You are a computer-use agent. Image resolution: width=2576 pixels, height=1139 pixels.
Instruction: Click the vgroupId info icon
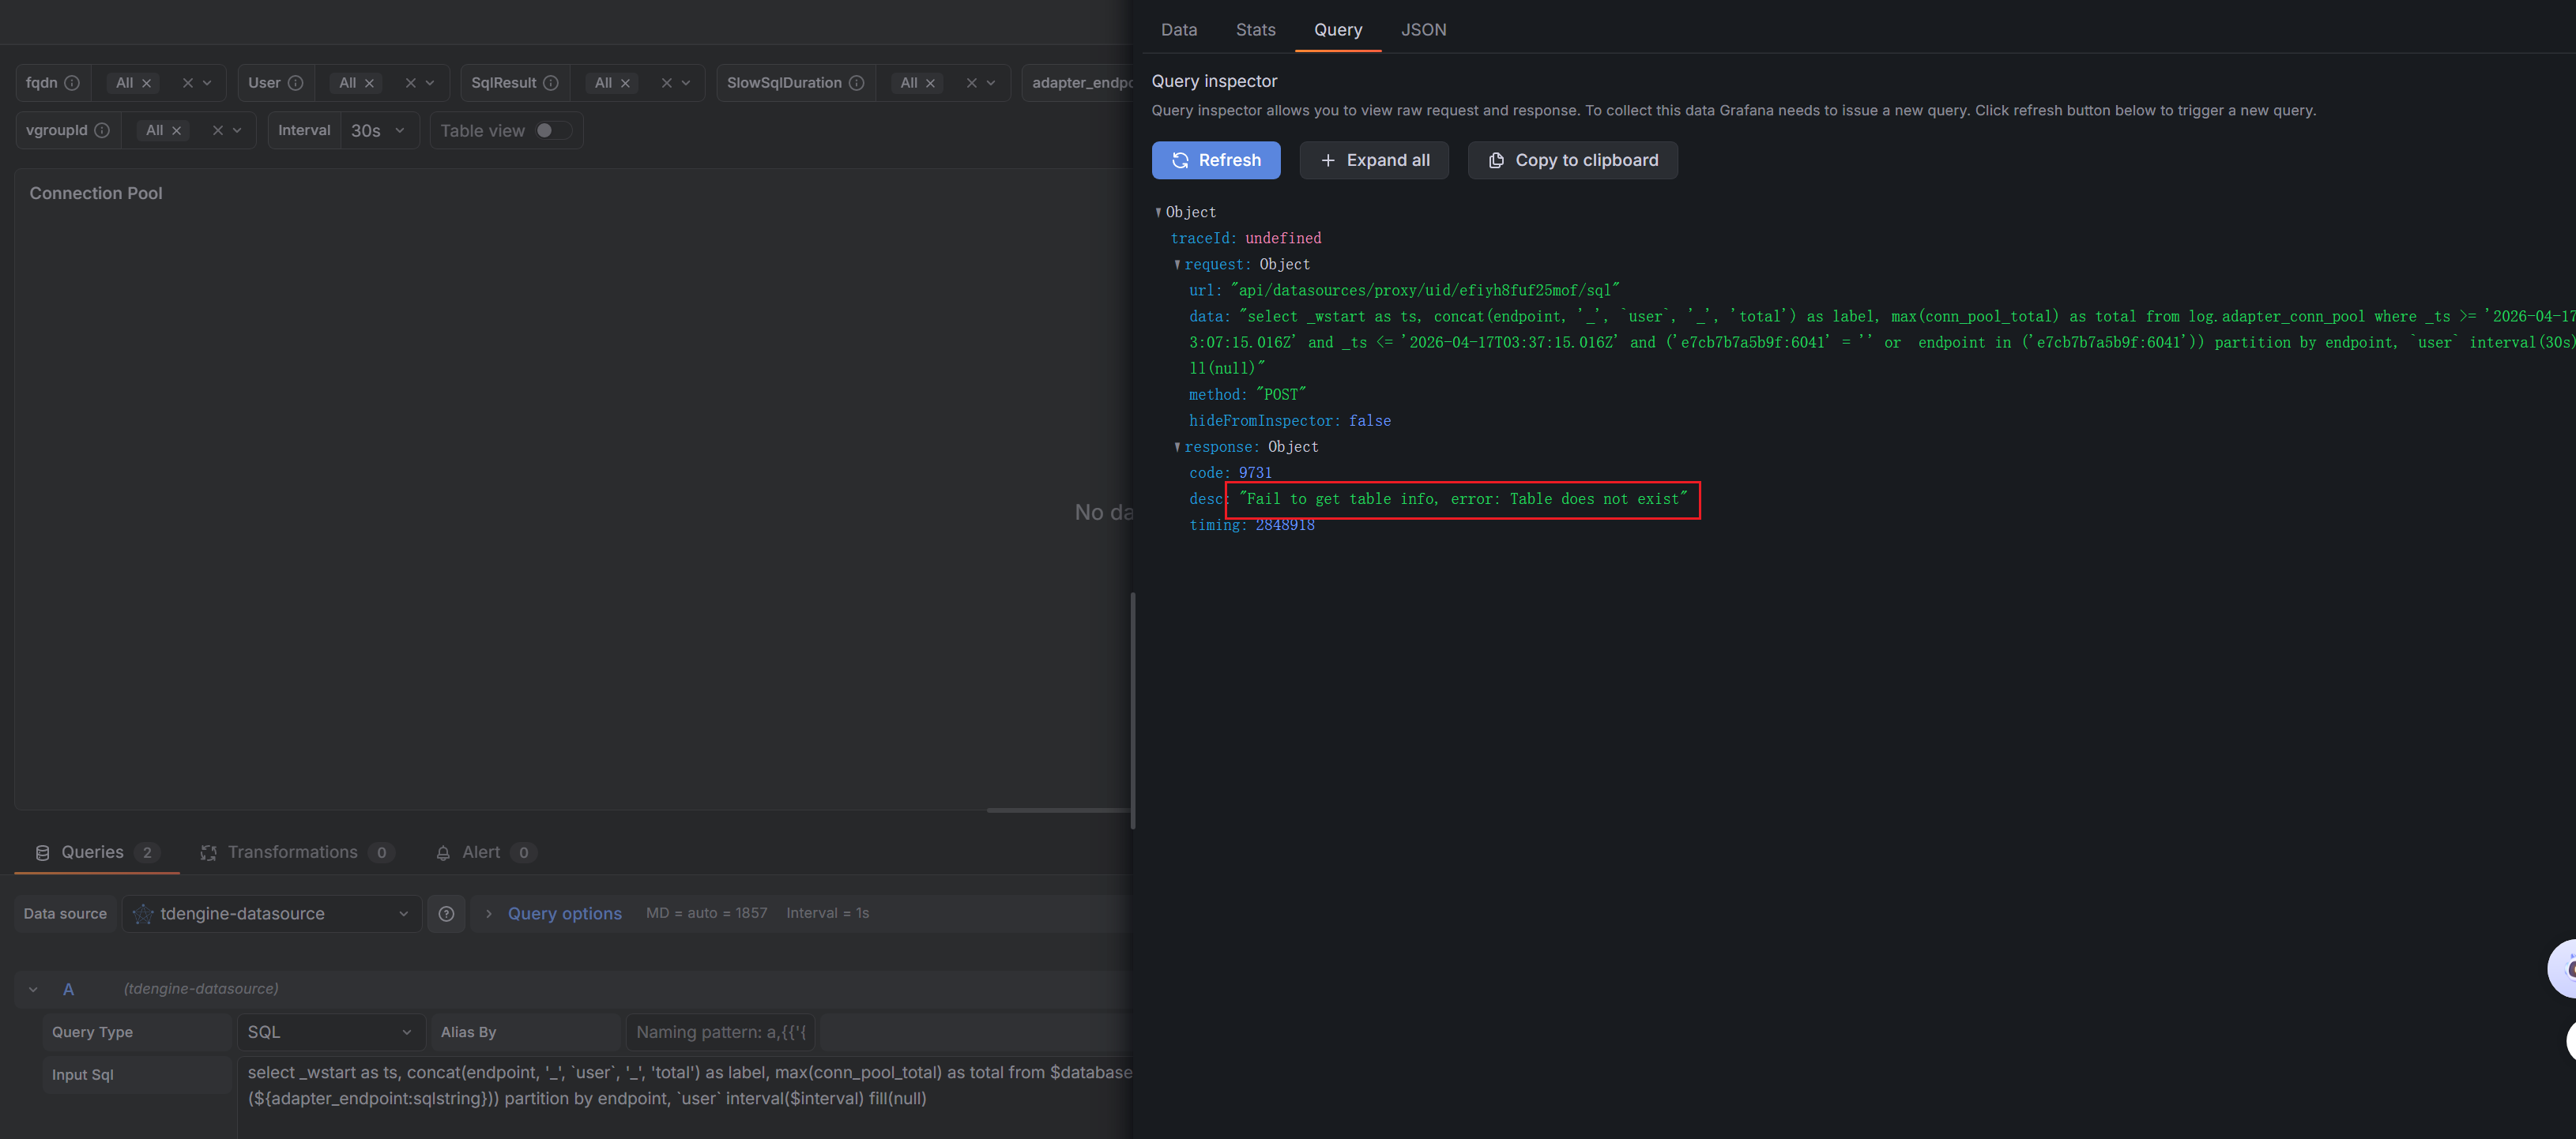click(102, 131)
